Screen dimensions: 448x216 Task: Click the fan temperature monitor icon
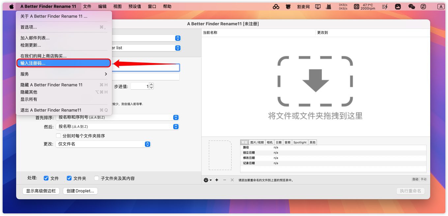click(356, 7)
